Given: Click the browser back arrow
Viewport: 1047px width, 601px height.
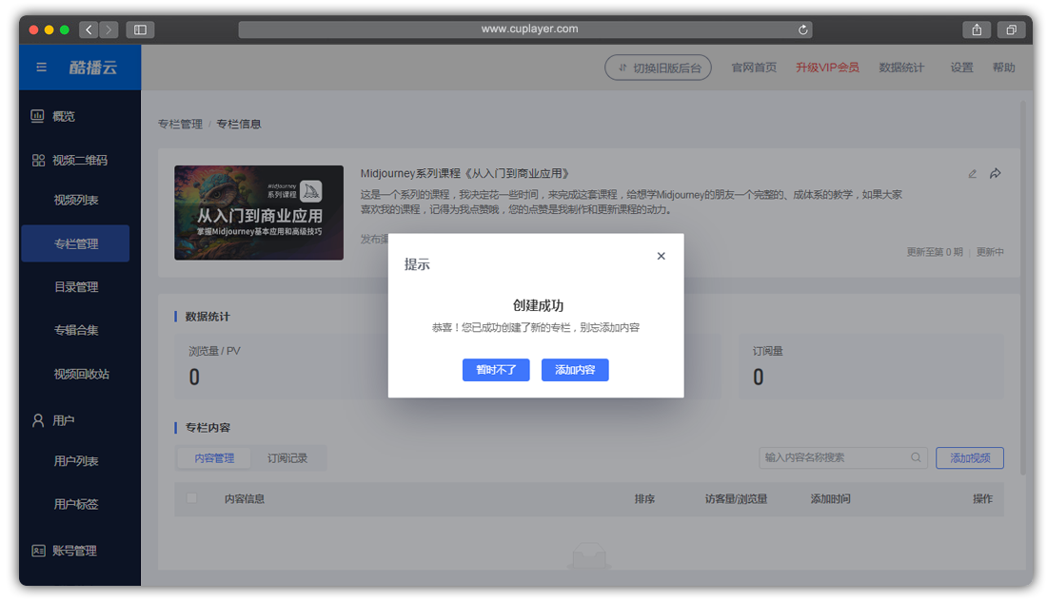Looking at the screenshot, I should point(89,29).
